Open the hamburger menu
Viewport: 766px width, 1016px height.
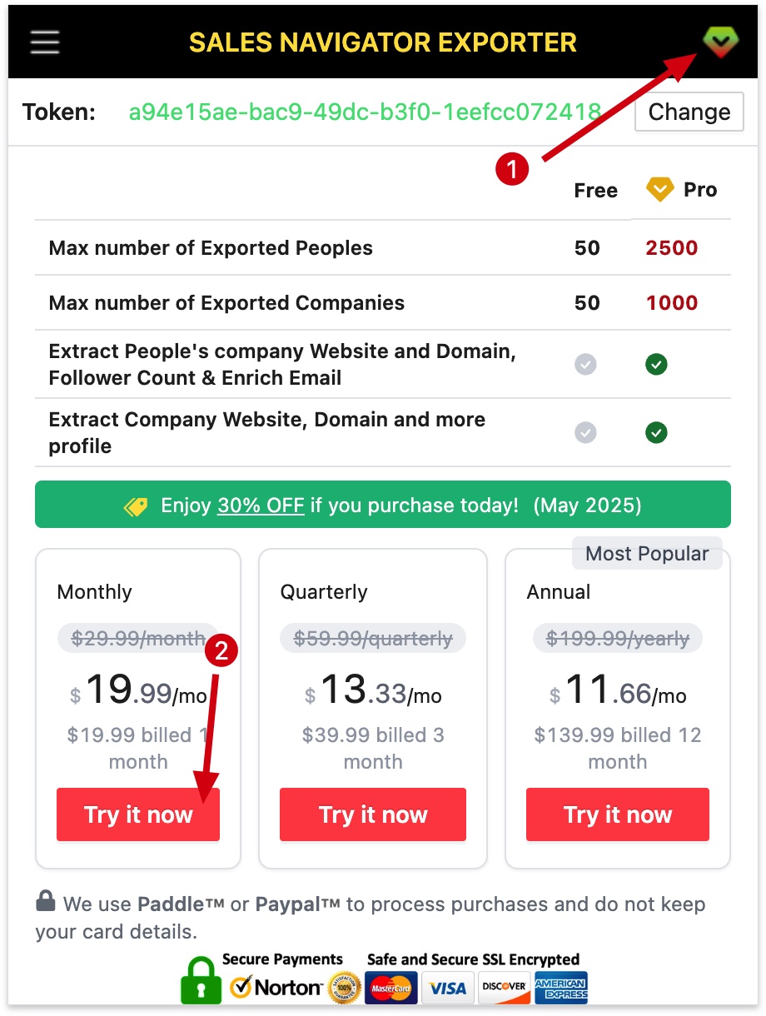click(x=44, y=41)
